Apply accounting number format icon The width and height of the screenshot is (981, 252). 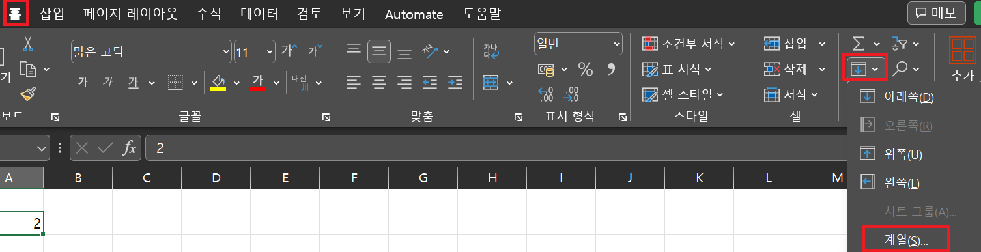tap(546, 69)
